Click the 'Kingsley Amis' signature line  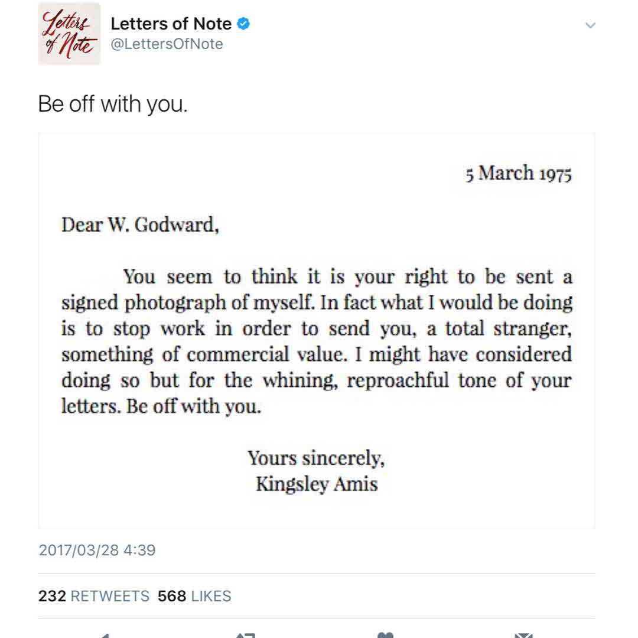click(x=317, y=484)
